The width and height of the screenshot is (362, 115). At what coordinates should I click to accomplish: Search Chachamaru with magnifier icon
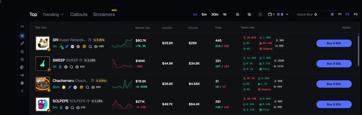(x=87, y=87)
